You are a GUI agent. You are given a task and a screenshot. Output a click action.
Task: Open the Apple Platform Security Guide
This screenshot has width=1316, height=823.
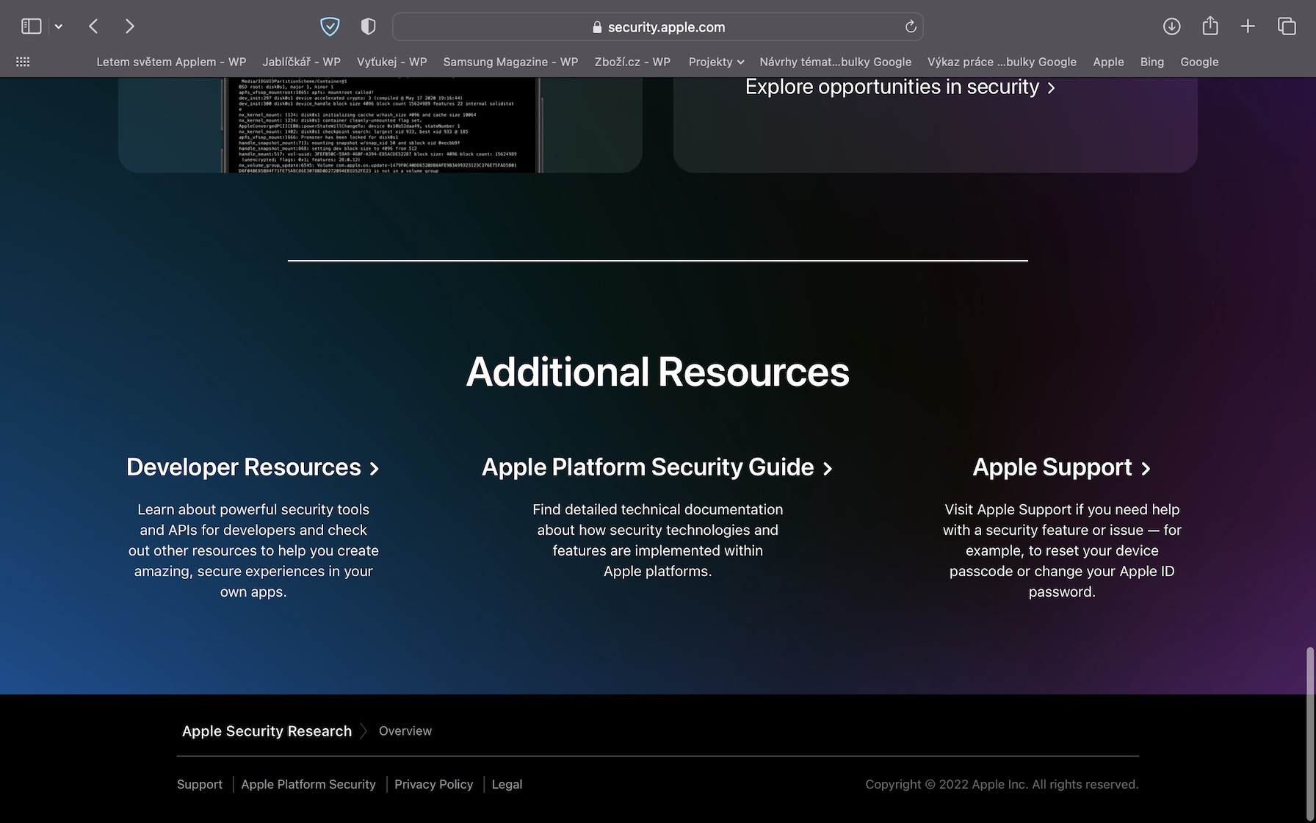coord(657,467)
